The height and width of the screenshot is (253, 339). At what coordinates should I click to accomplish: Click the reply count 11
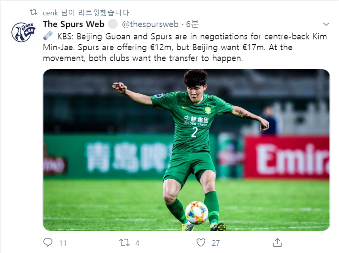63,243
